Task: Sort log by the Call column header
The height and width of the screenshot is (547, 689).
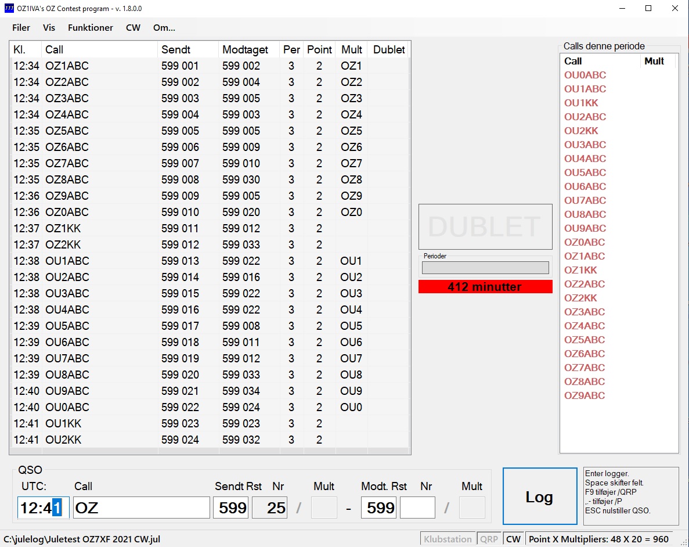Action: tap(99, 49)
